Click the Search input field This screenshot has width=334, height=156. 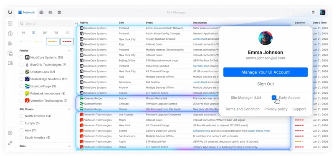click(46, 23)
